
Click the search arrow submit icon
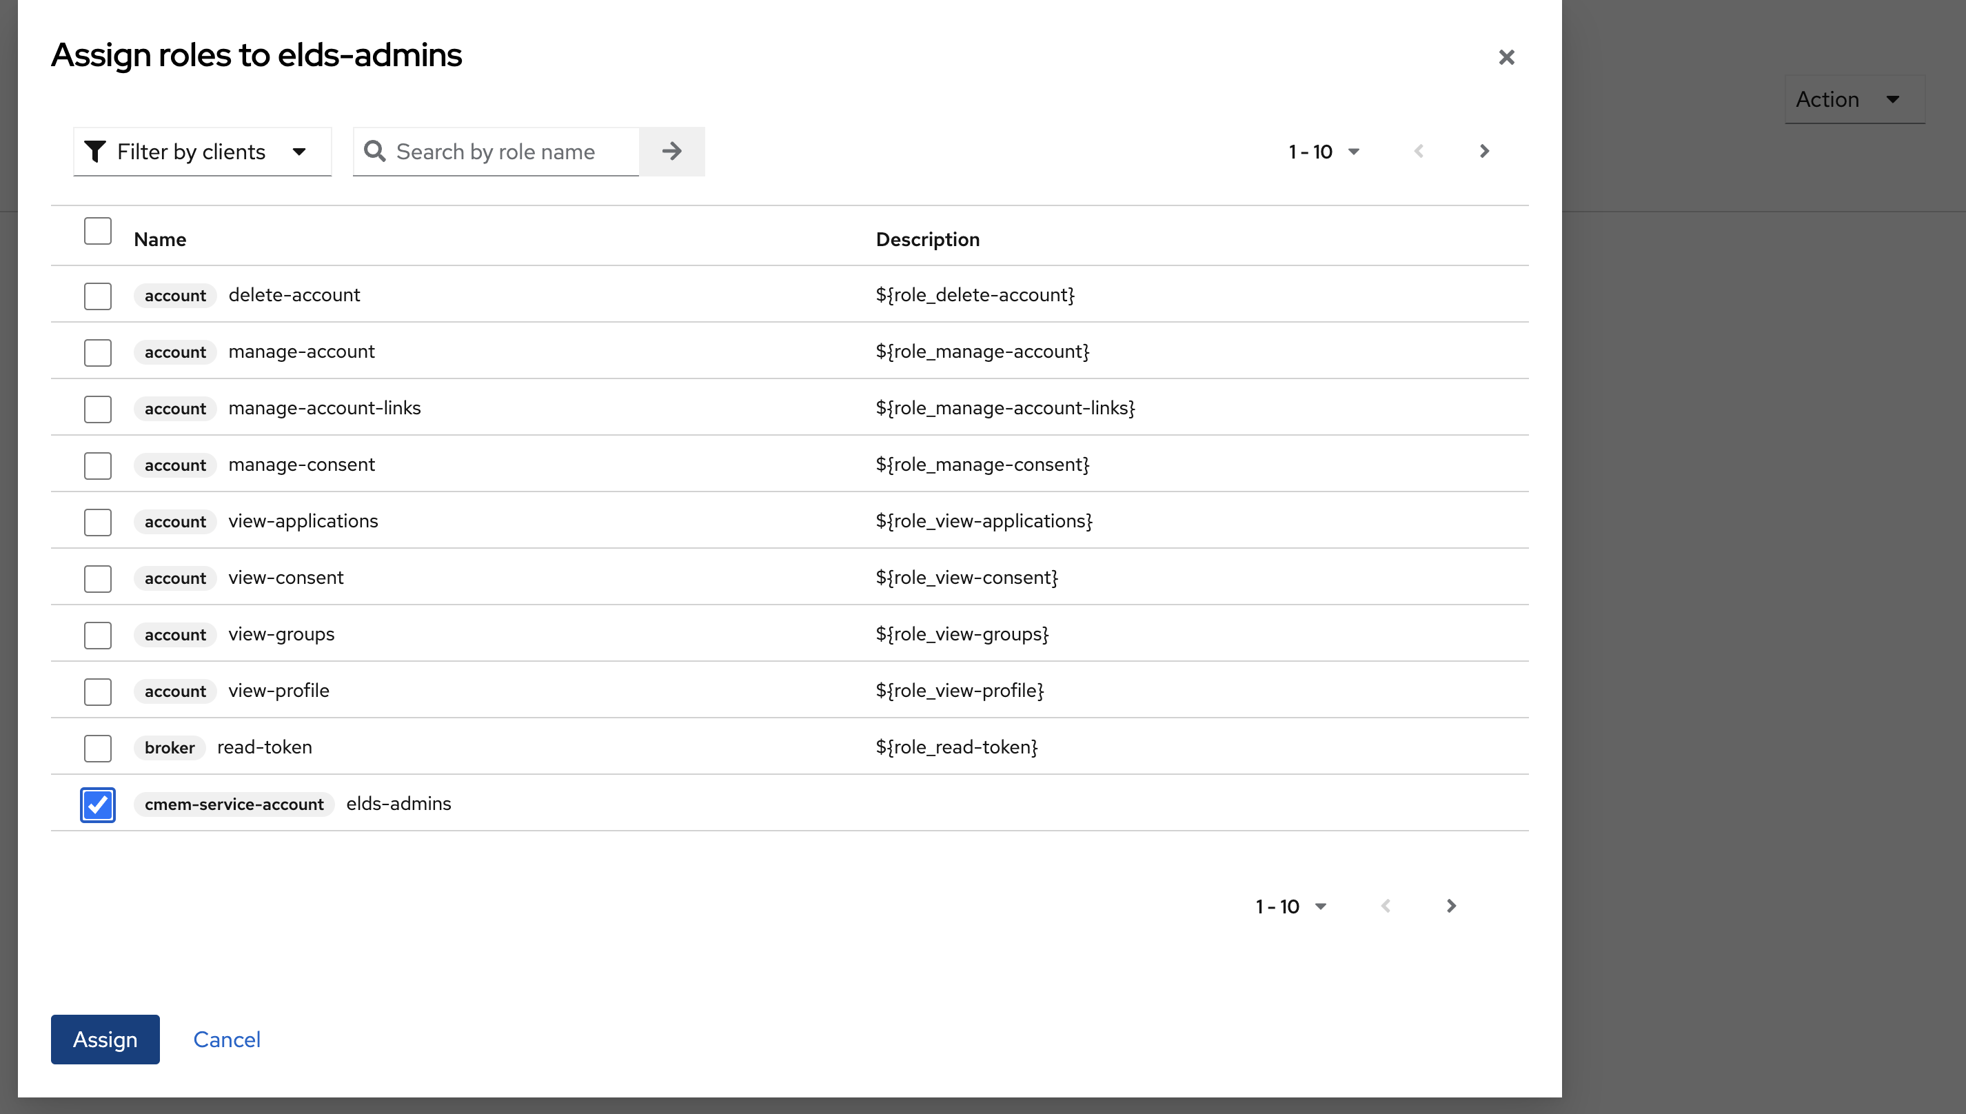671,152
